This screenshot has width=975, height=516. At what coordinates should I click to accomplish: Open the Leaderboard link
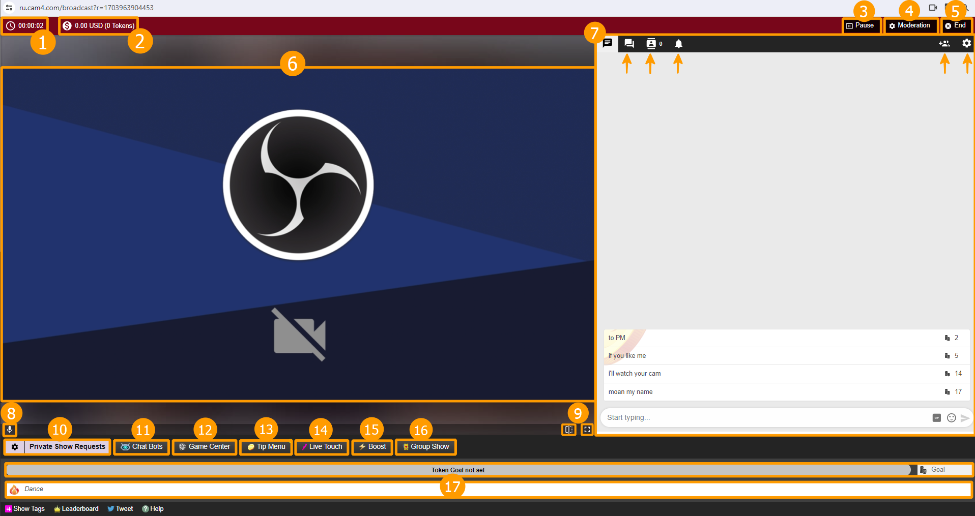(76, 509)
